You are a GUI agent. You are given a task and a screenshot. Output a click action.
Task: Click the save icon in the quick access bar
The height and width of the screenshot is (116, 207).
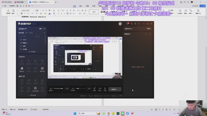pos(21,6)
